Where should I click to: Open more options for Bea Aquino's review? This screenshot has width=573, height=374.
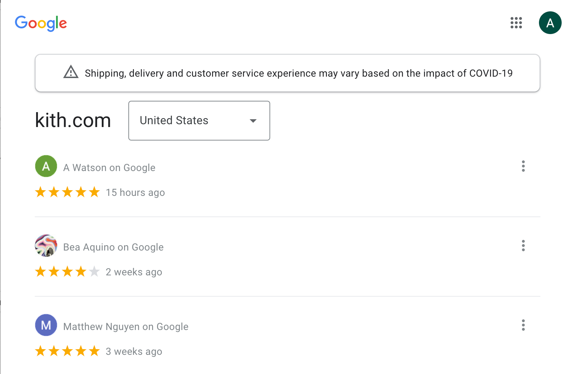(x=523, y=246)
